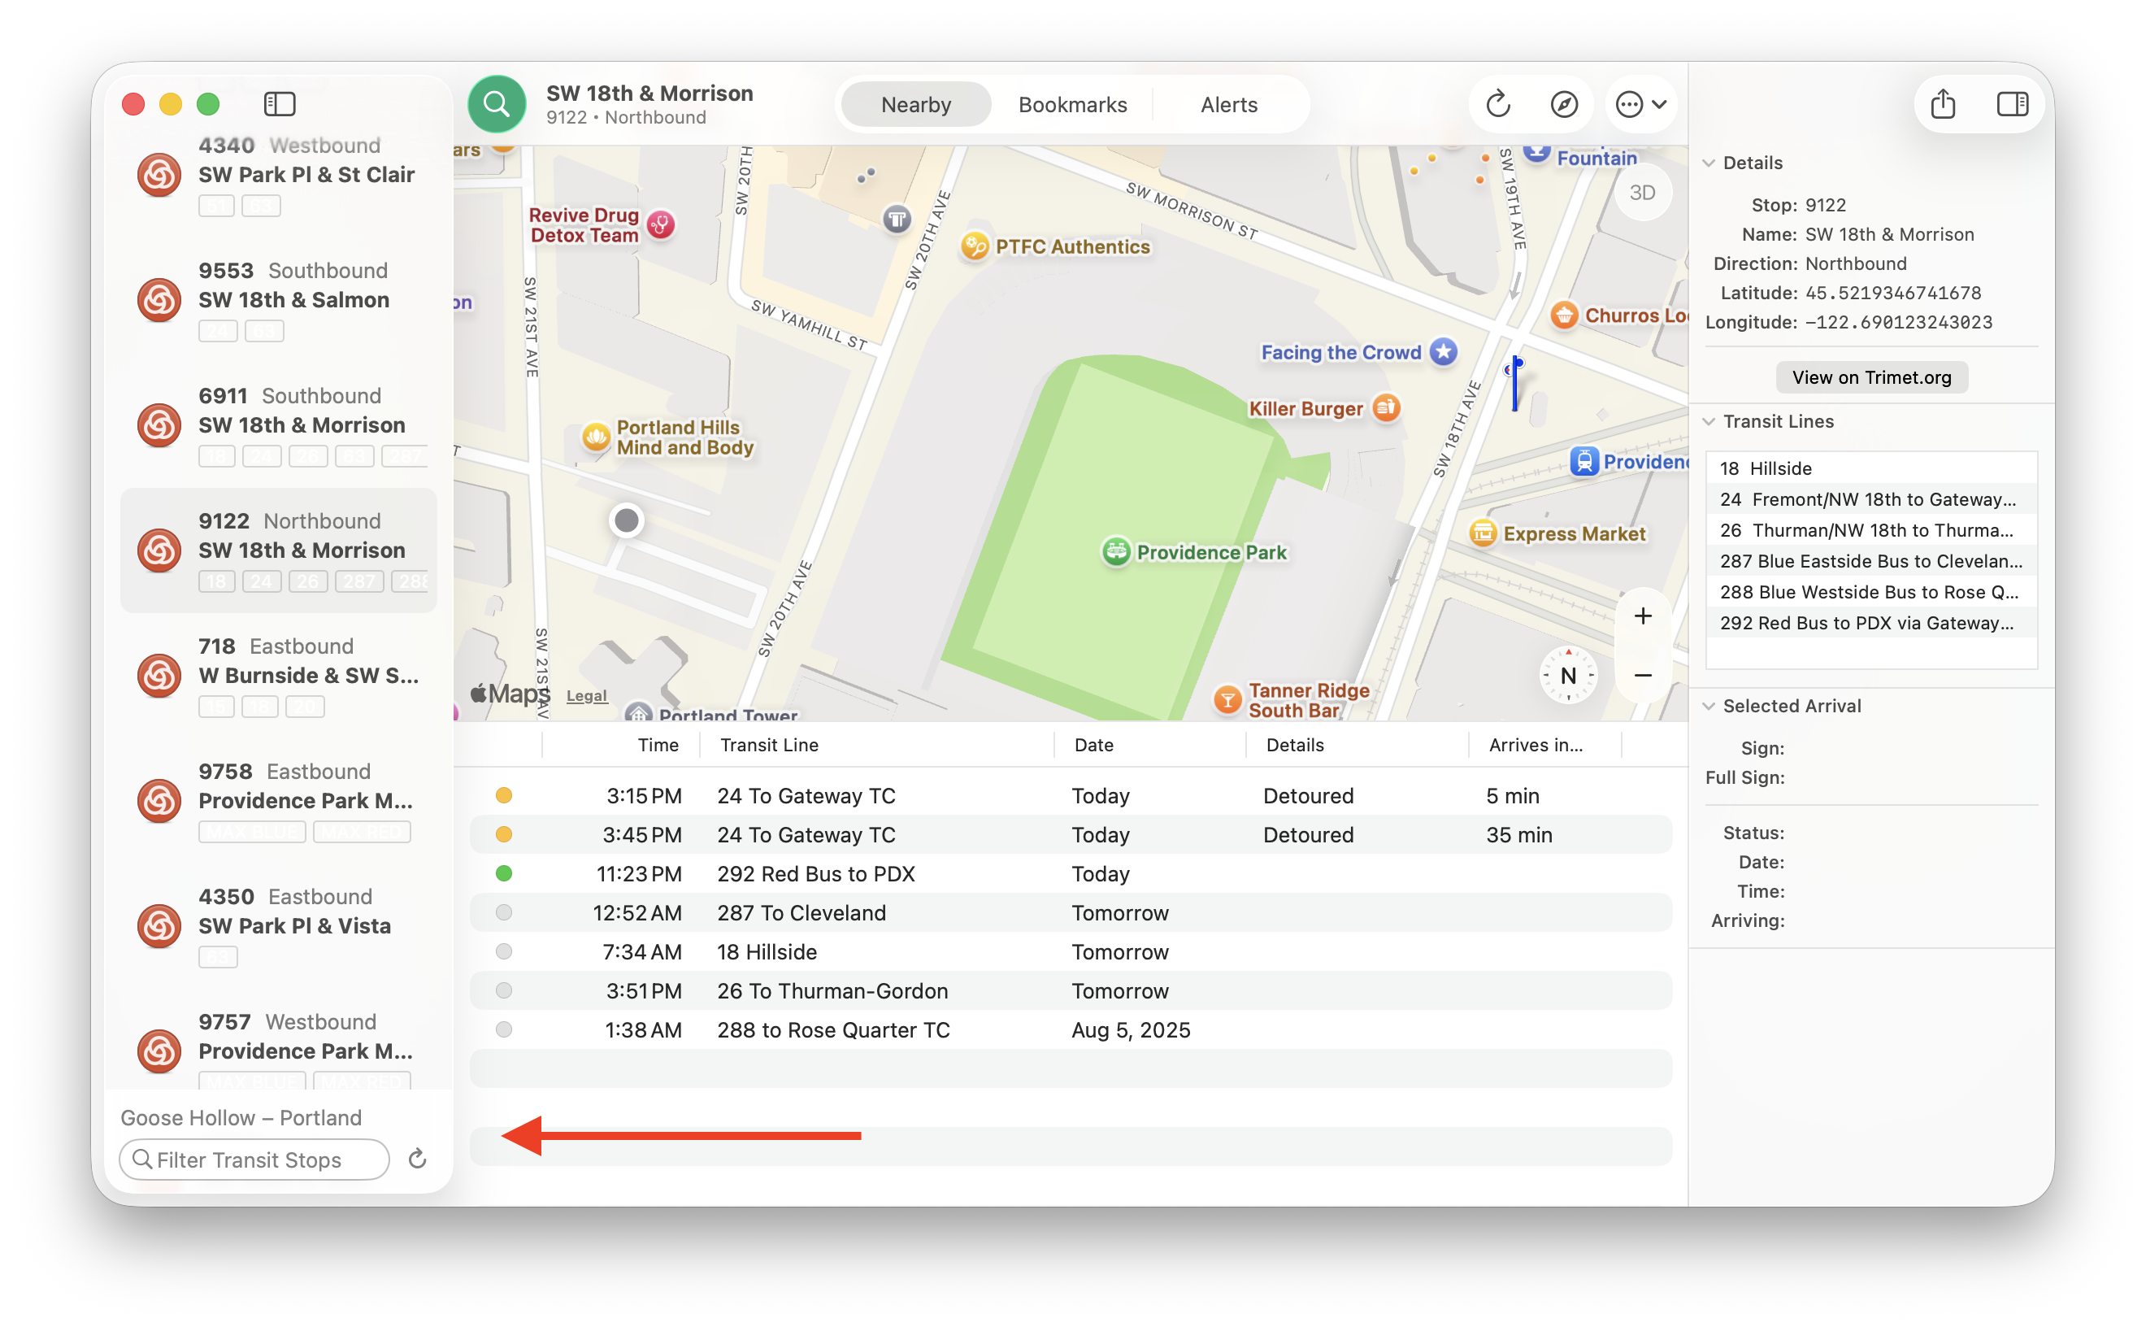Open the Legal link on the map

[x=586, y=696]
